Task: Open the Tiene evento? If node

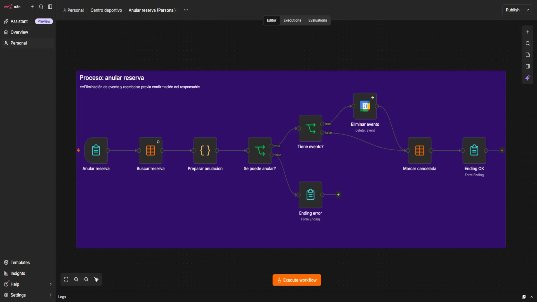Action: [310, 128]
